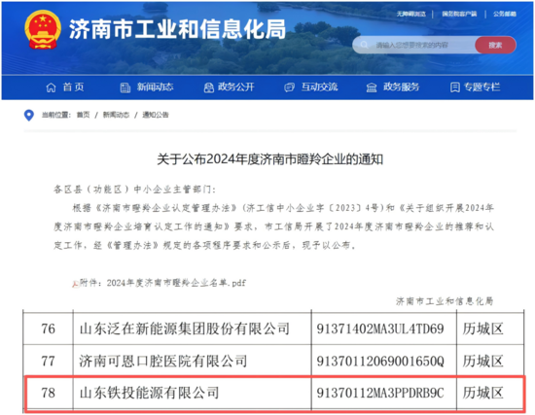
Task: Click the 通知公告 breadcrumb link
Action: pos(156,115)
